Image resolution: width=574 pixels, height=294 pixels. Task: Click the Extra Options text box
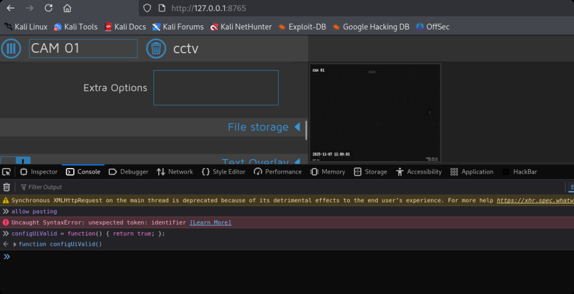coord(216,87)
